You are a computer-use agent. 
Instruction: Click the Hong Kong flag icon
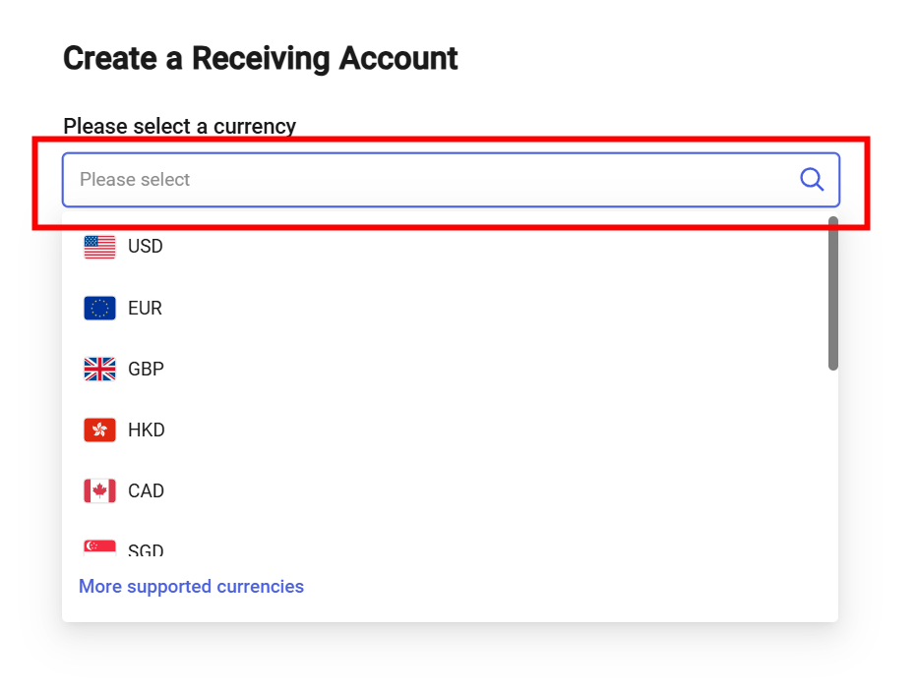coord(99,430)
